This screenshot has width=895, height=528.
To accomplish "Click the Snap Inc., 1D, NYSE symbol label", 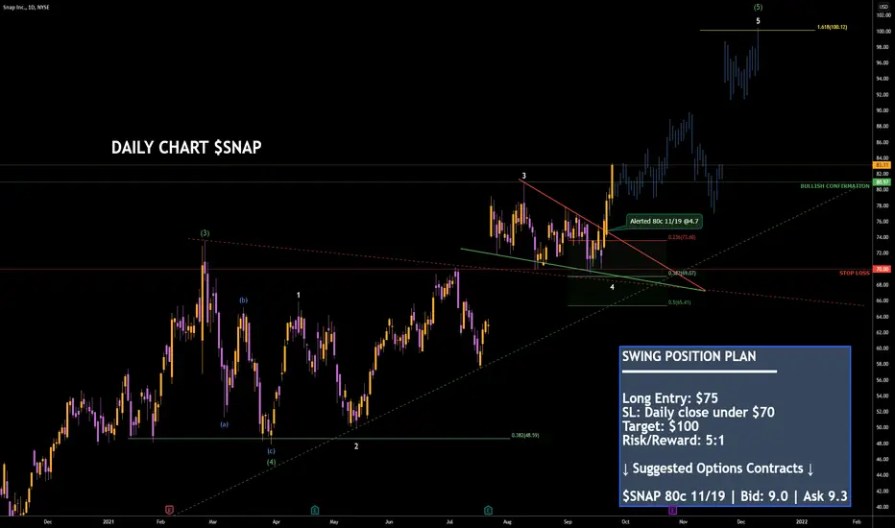I will click(x=26, y=8).
